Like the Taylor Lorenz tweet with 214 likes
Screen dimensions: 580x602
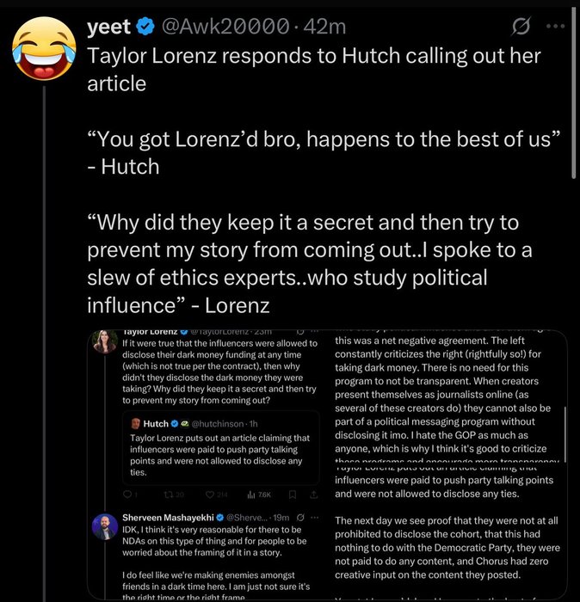coord(213,494)
